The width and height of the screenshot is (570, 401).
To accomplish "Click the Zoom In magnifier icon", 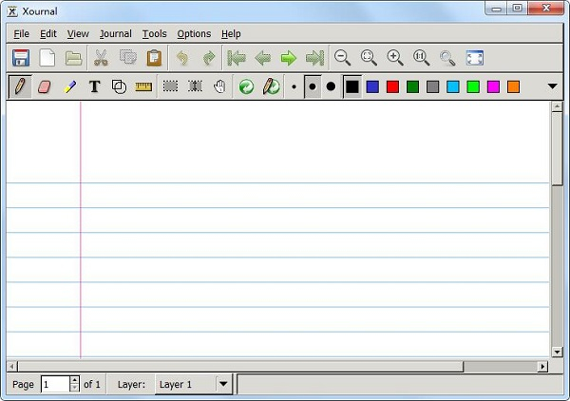I will pos(395,58).
